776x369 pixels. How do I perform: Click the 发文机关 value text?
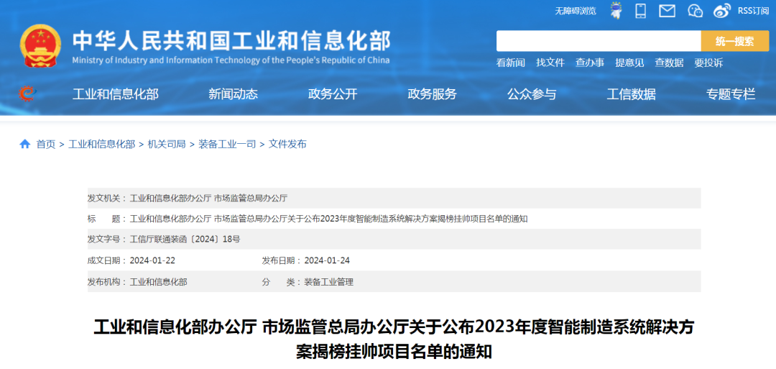click(208, 198)
